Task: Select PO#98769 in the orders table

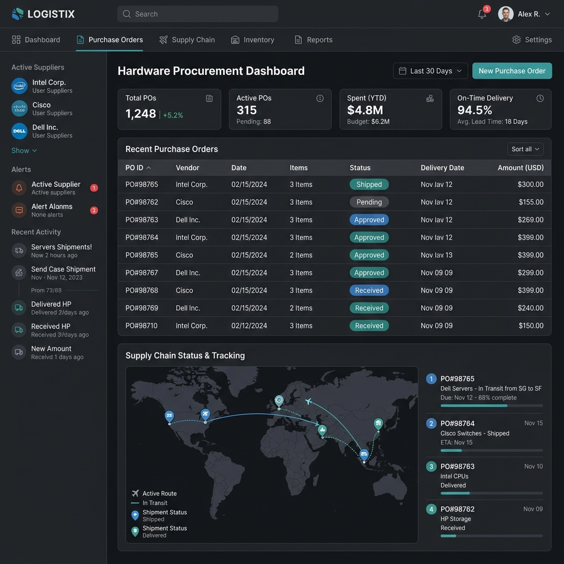Action: click(334, 307)
